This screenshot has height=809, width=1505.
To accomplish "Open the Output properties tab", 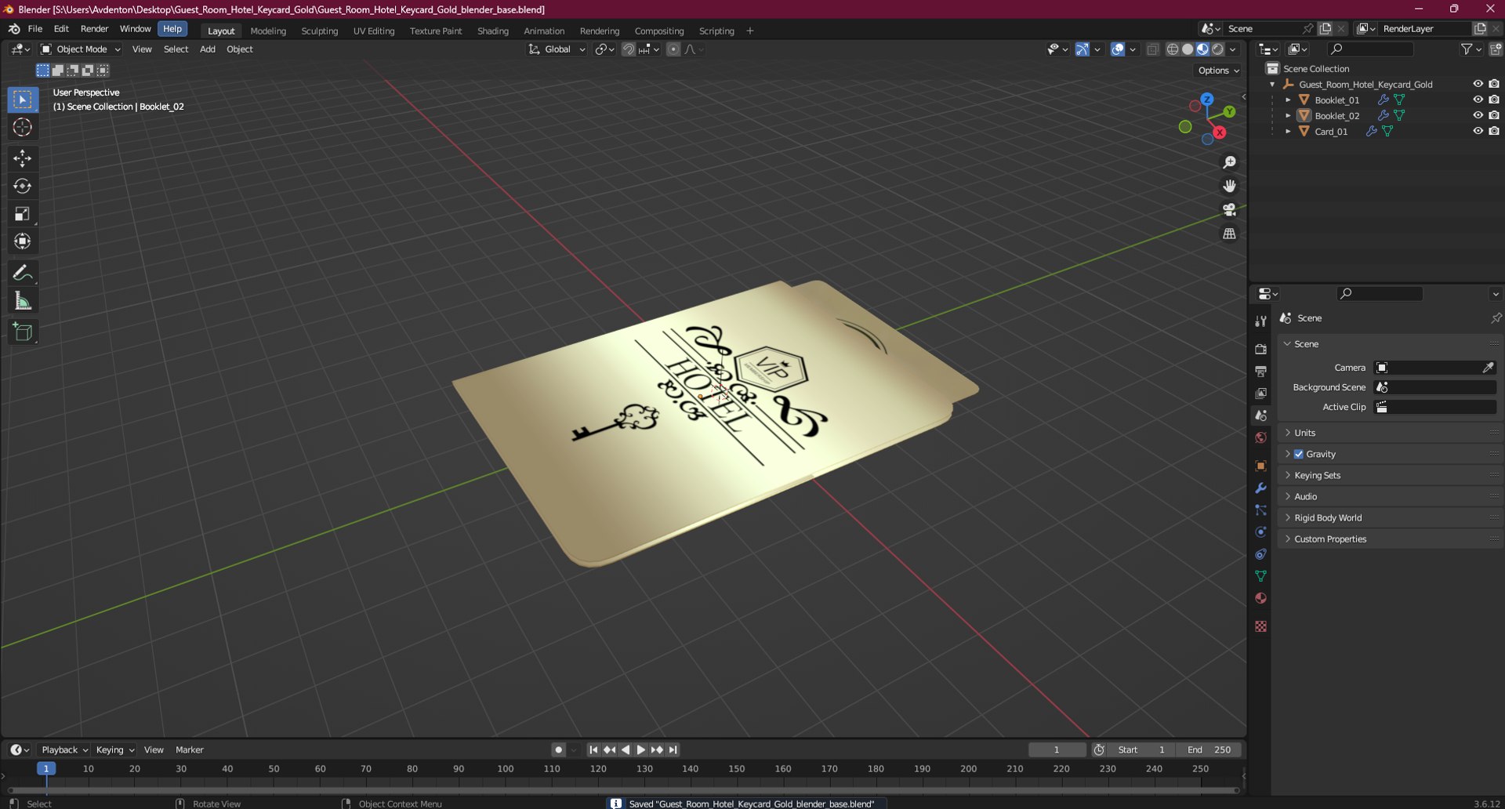I will coord(1260,371).
